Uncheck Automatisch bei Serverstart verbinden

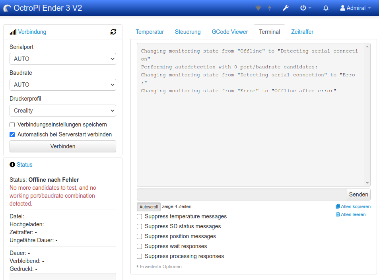[x=12, y=135]
